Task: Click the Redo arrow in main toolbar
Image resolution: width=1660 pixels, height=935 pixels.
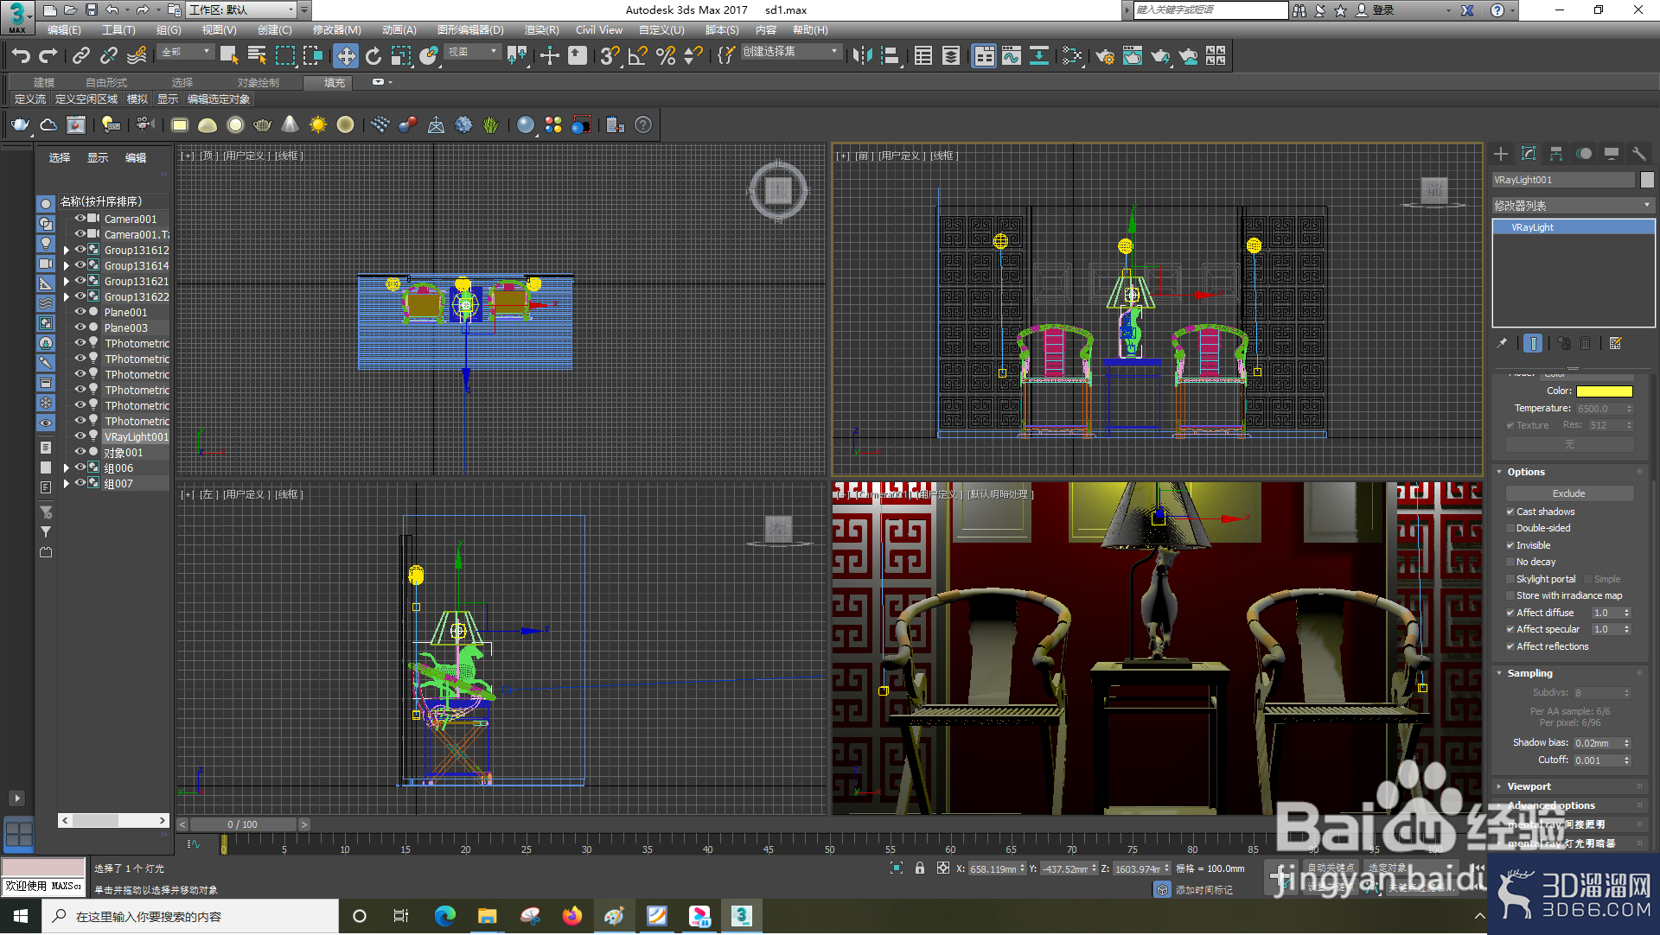Action: pyautogui.click(x=48, y=56)
